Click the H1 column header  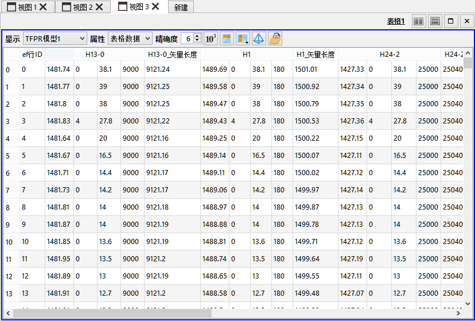coord(247,55)
